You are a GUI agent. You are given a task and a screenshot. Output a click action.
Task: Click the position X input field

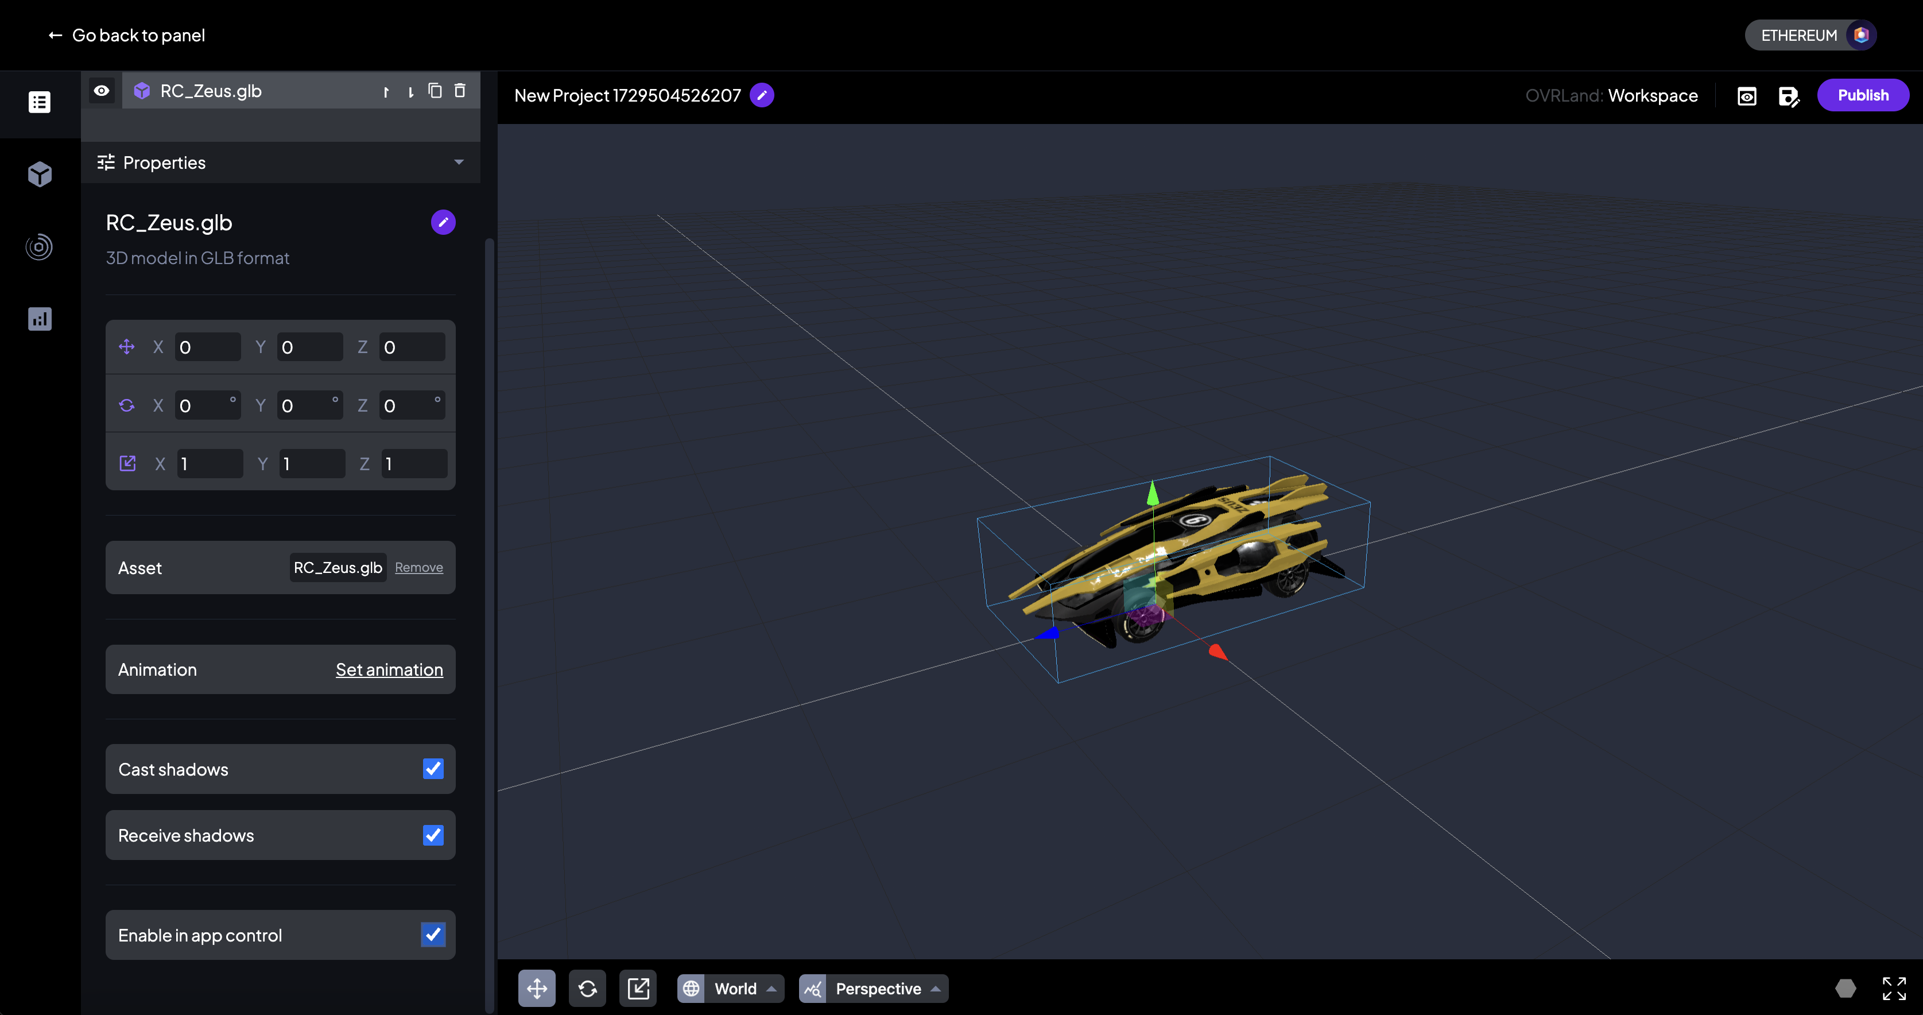click(x=207, y=347)
